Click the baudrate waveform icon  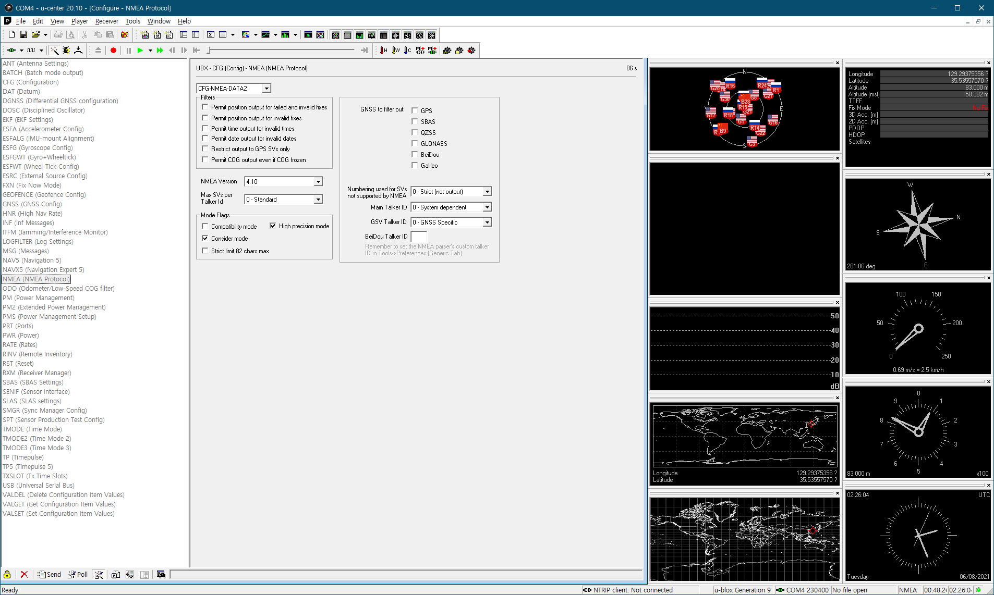click(31, 51)
